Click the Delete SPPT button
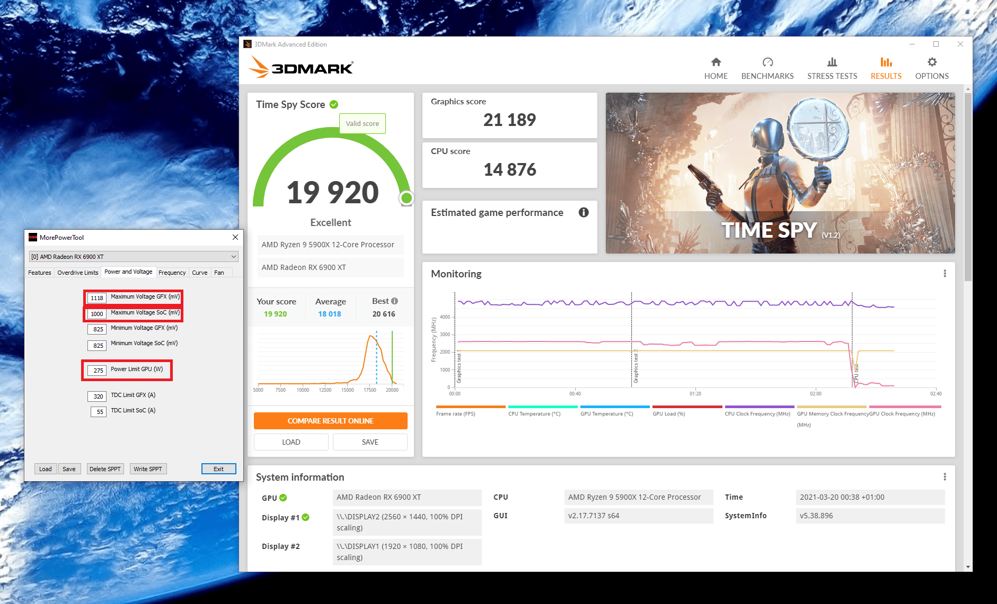The image size is (997, 604). coord(105,469)
